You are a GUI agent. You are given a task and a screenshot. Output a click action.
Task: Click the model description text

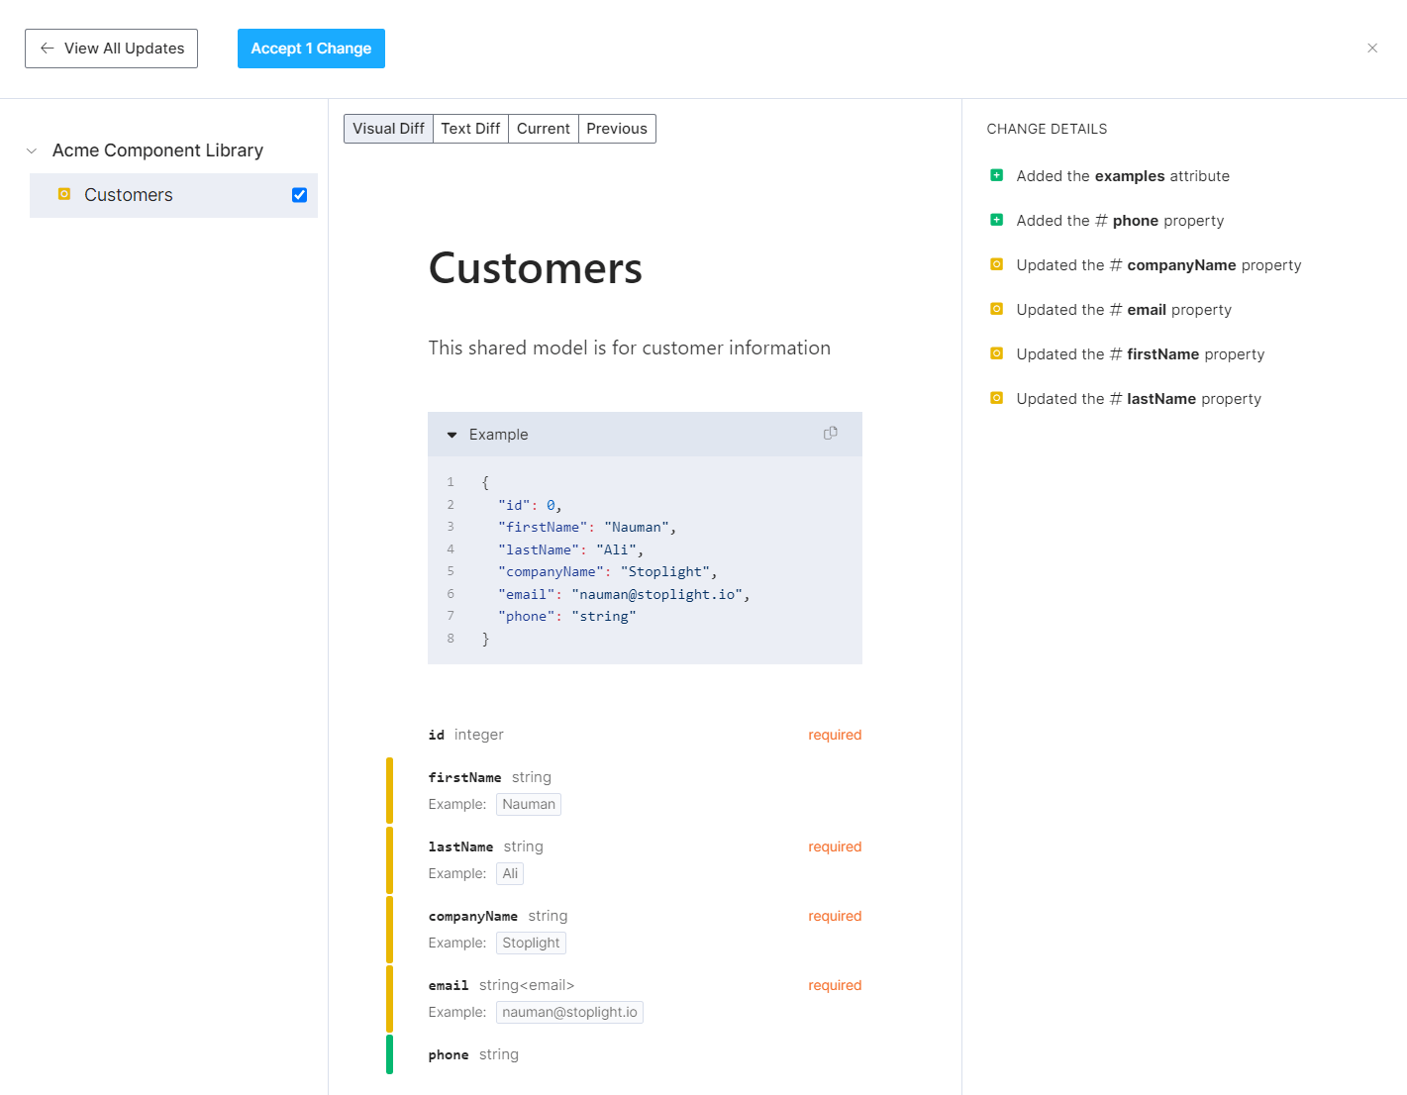point(630,348)
